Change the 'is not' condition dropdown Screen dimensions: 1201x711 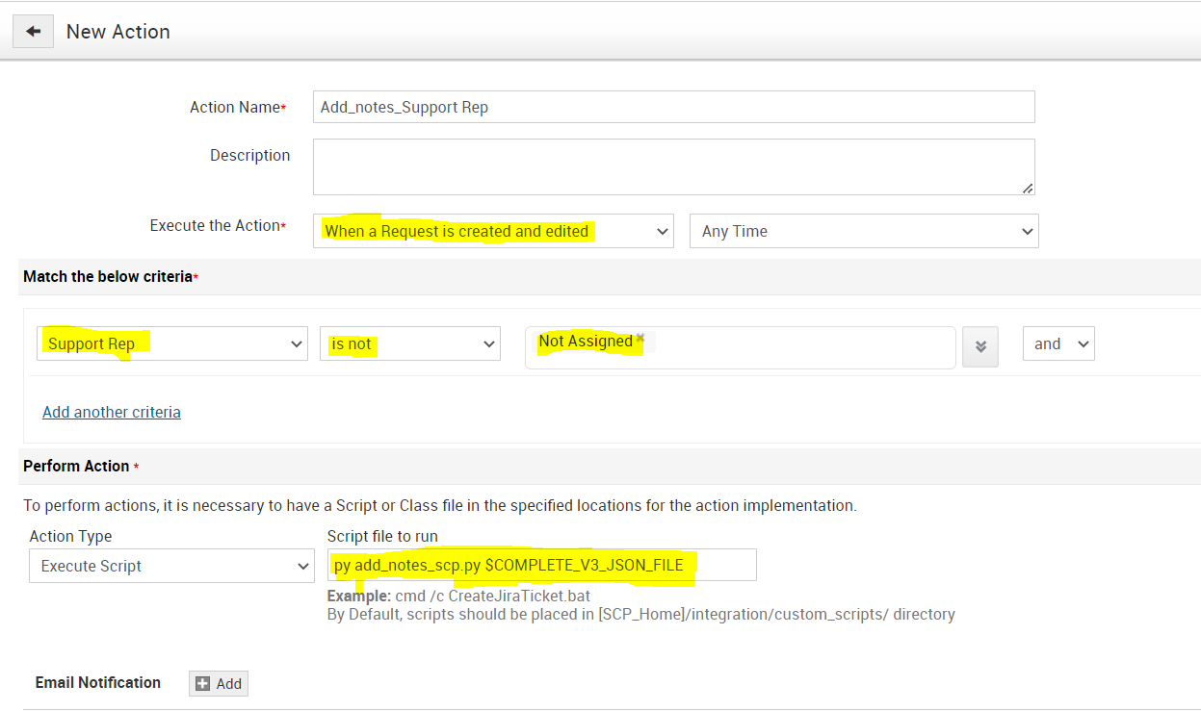pos(409,343)
